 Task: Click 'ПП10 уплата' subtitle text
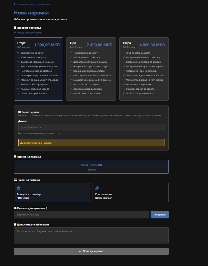[x=23, y=198]
